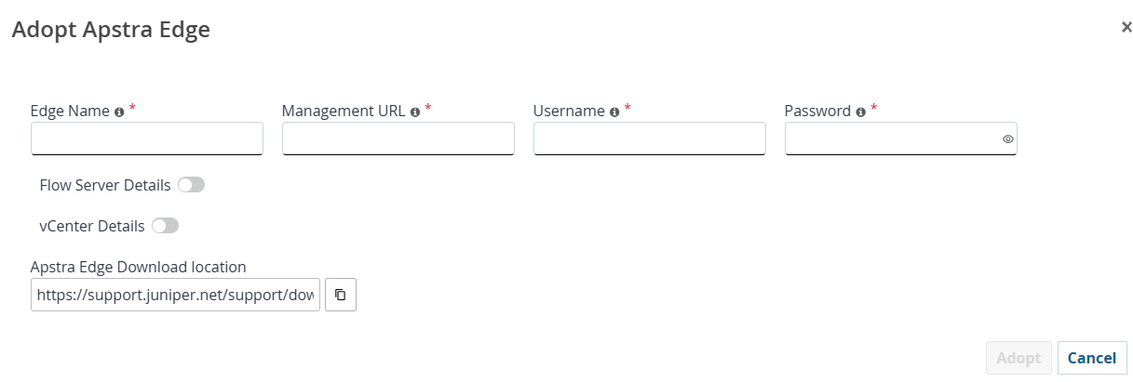The width and height of the screenshot is (1133, 382).
Task: Focus the Edge Name text field
Action: point(147,138)
